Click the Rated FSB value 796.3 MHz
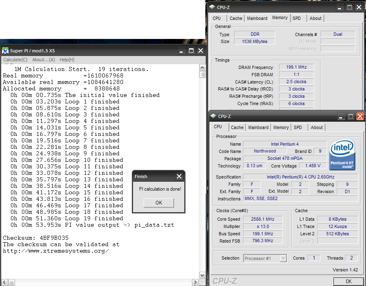Viewport: 366px width, 286px height. point(263,241)
